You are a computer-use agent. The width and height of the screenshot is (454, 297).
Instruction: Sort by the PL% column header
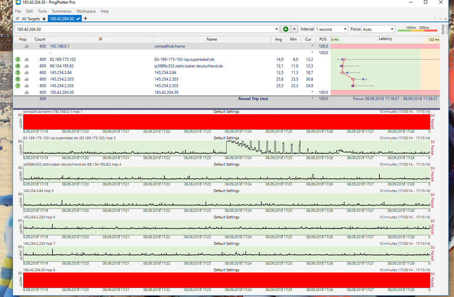(x=323, y=40)
